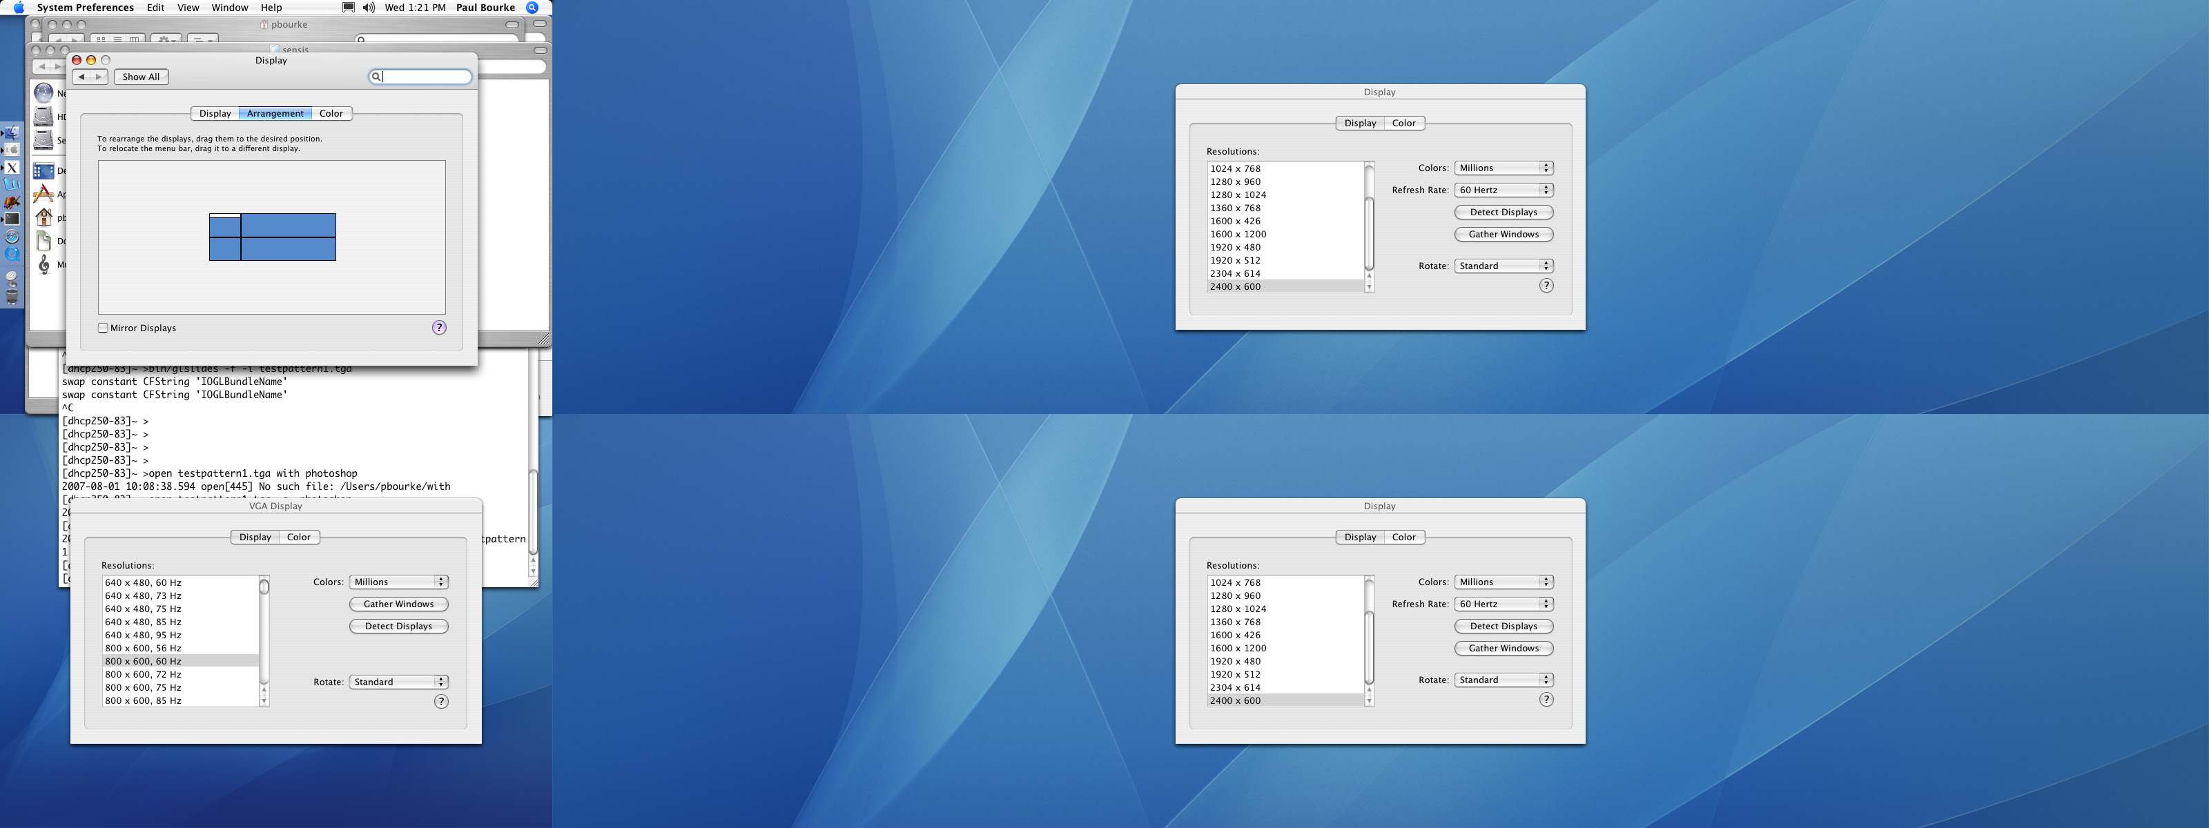Click Gather Windows in the VGA Display window
Screen dimensions: 2209x828
tap(399, 604)
